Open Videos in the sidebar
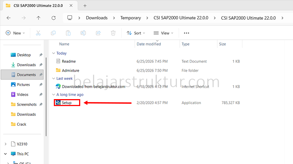This screenshot has width=293, height=164. (x=23, y=94)
